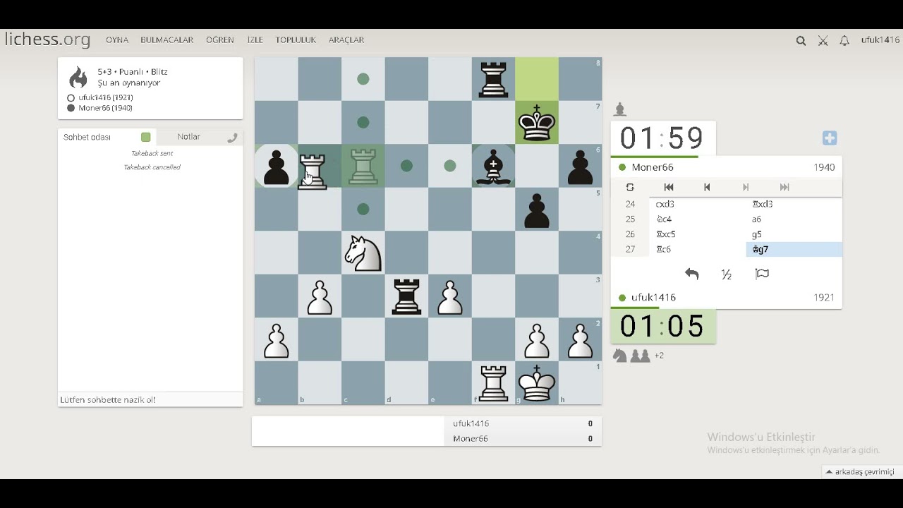
Task: Click the takeback arrow icon
Action: click(x=691, y=274)
